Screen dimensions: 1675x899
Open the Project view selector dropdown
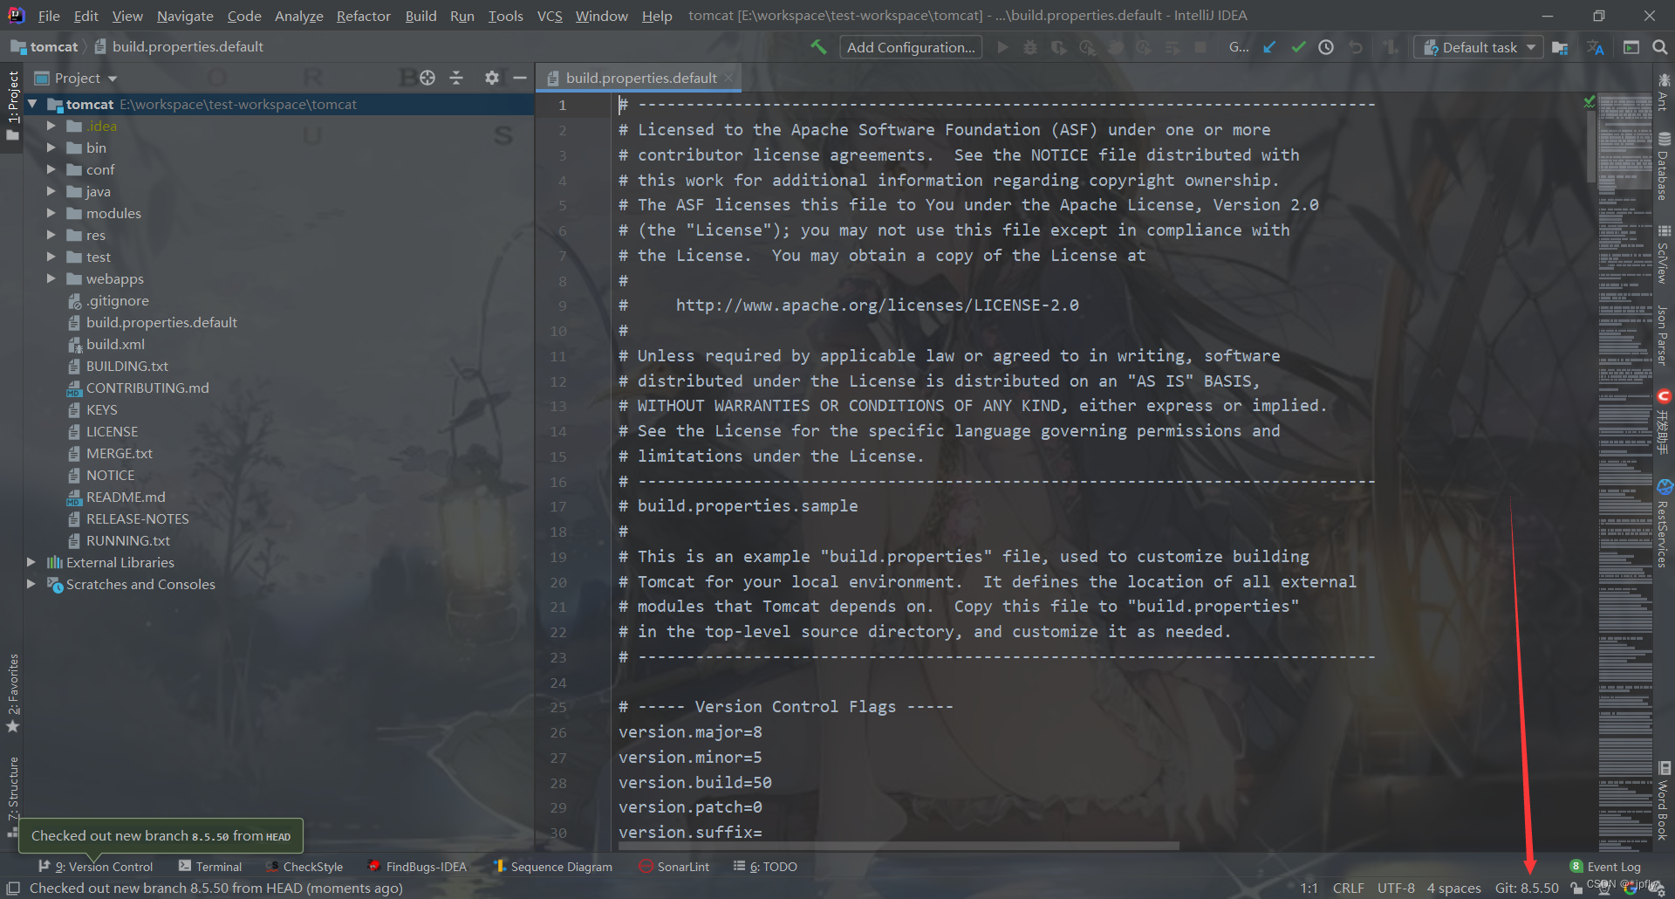[76, 78]
